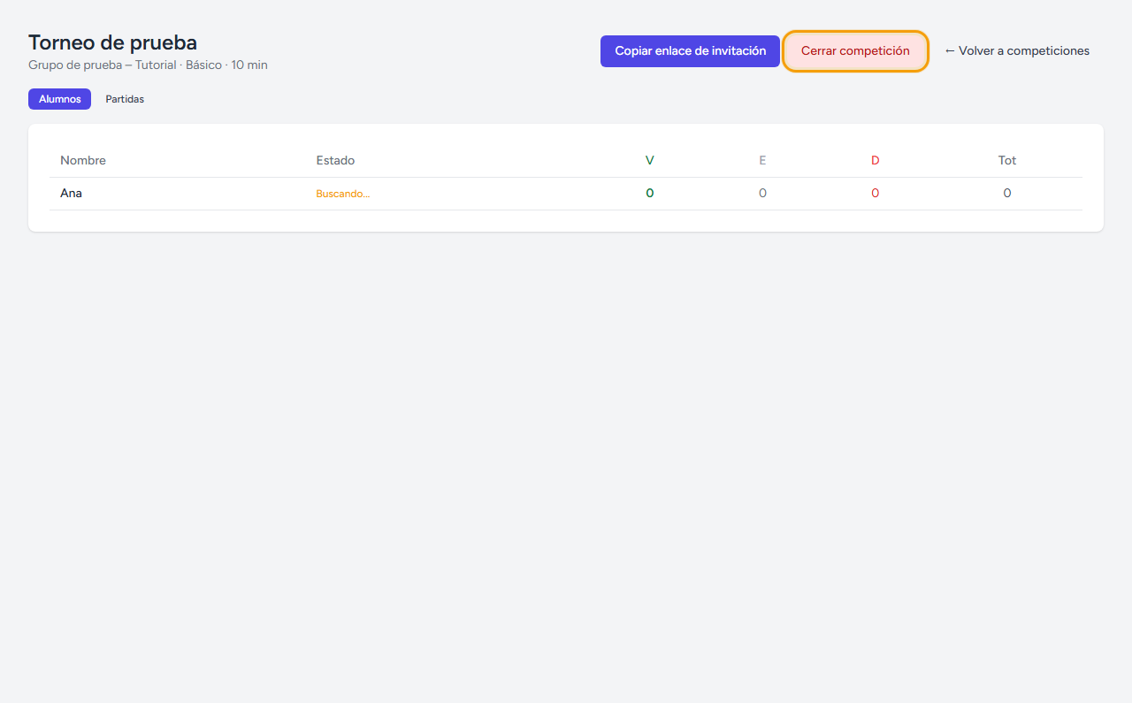Click Ana's blue total value 0
Viewport: 1132px width, 703px height.
(1007, 193)
